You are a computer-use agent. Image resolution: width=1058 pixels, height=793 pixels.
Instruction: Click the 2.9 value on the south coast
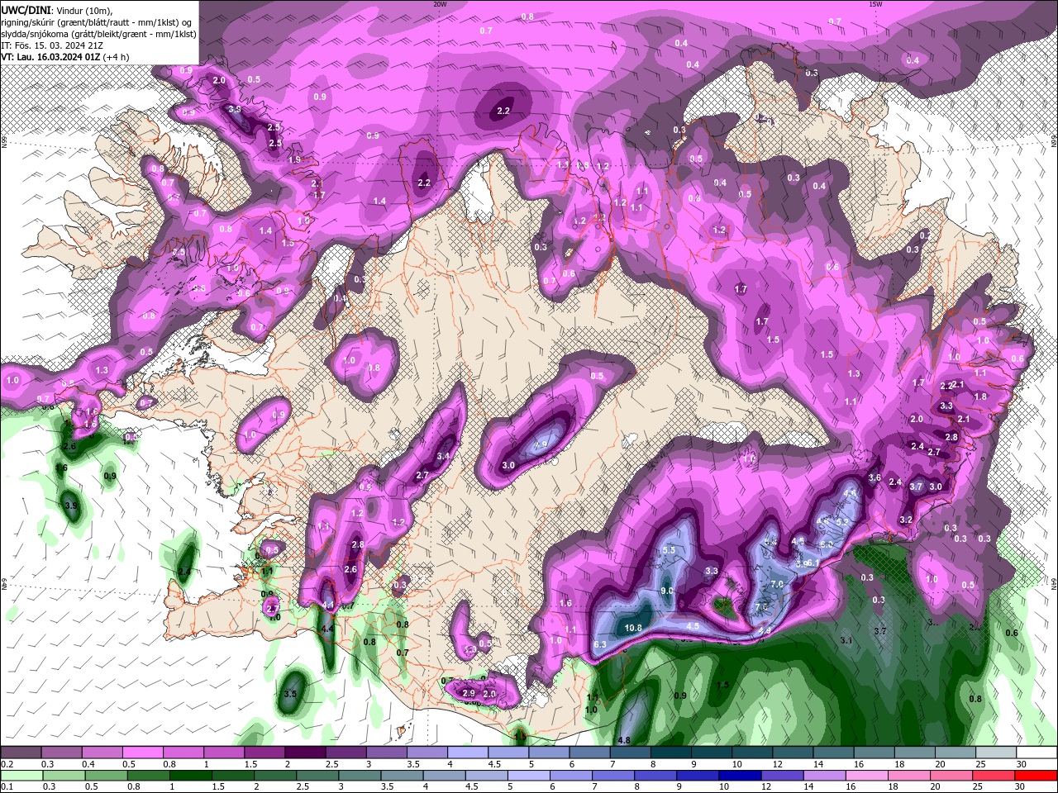pos(469,693)
